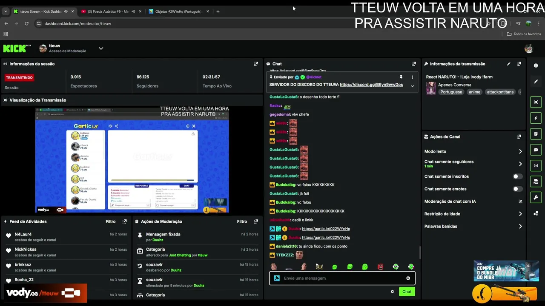Reload the browser page
Viewport: 545px width, 306px height.
tap(26, 23)
